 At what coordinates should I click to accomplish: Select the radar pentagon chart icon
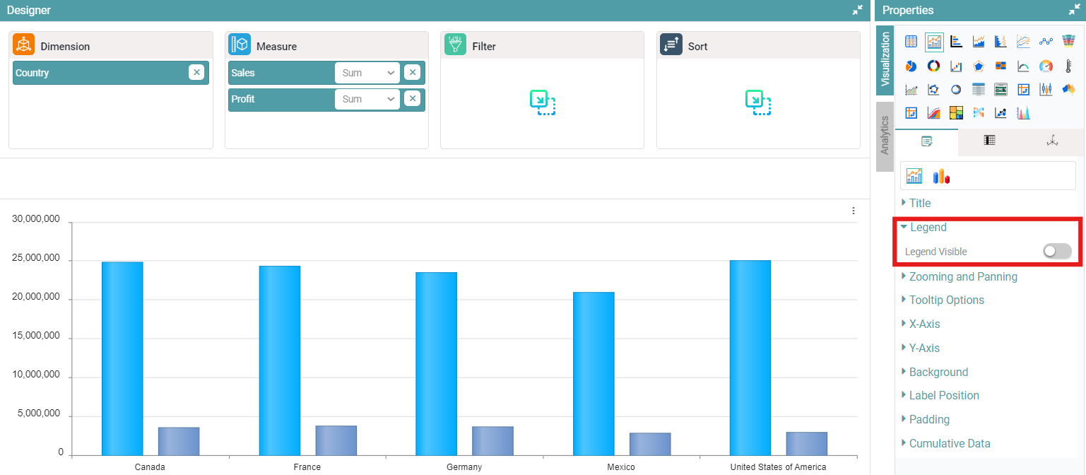pyautogui.click(x=979, y=66)
